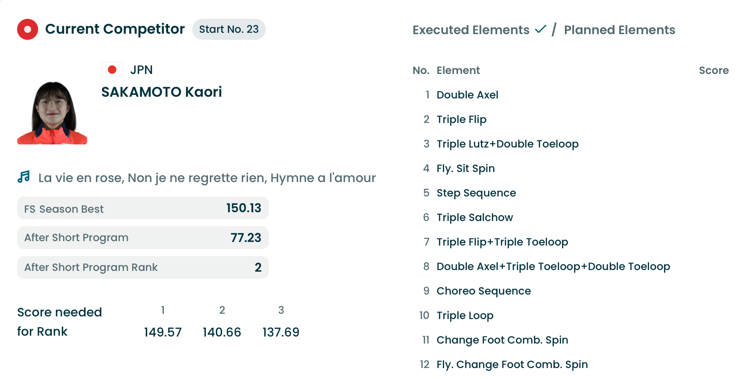748x379 pixels.
Task: Click the Triple Lutz+Double Toeloop element
Action: coord(507,144)
